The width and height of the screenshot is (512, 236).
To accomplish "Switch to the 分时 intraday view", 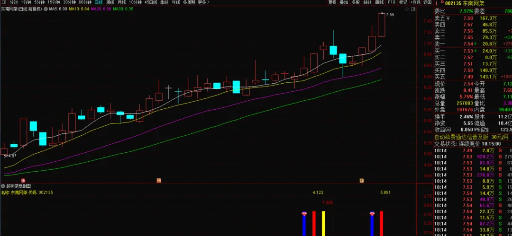I will 14,2.
